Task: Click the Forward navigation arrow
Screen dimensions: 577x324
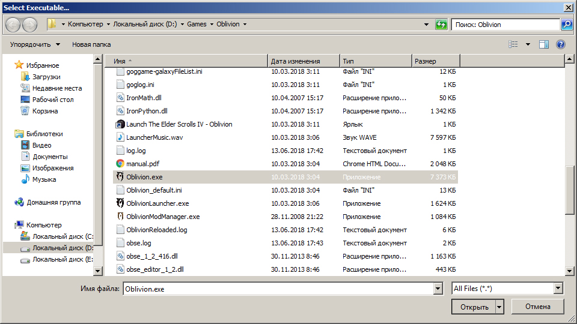Action: coord(30,25)
